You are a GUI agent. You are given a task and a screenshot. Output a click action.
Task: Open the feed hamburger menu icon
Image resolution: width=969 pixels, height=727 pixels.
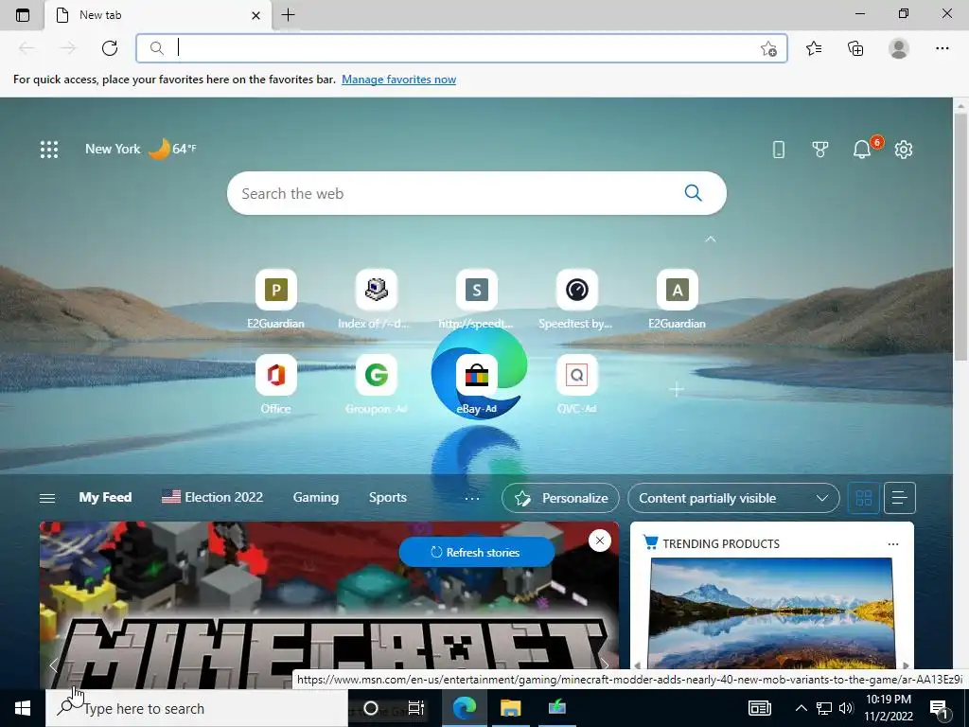pos(47,498)
